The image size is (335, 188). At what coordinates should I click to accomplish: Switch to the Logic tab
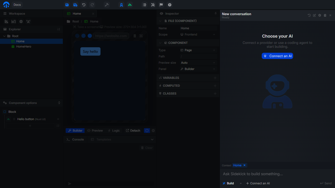point(114,131)
